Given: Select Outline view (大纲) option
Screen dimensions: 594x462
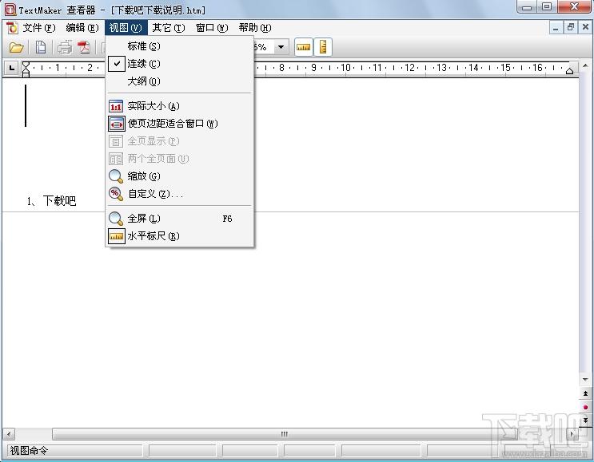Looking at the screenshot, I should click(x=179, y=81).
